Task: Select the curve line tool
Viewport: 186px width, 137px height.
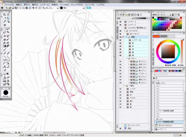Action: [x=8, y=57]
